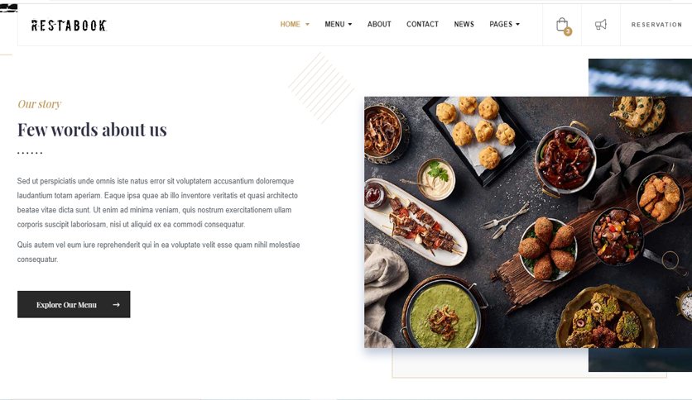Open the Contact page
The width and height of the screenshot is (692, 400).
(x=422, y=24)
